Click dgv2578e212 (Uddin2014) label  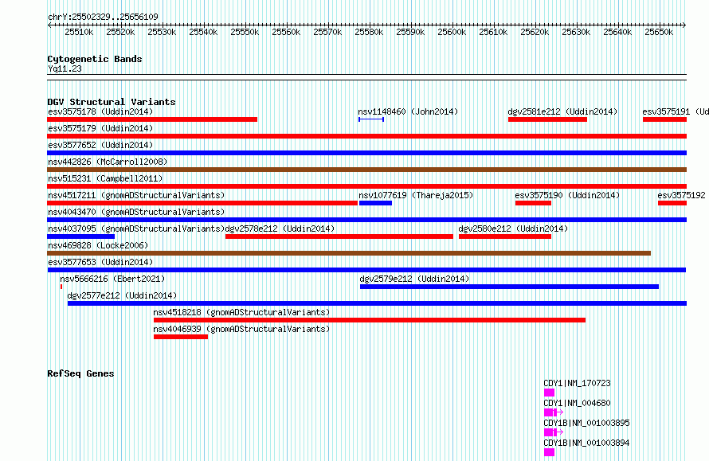pyautogui.click(x=280, y=229)
